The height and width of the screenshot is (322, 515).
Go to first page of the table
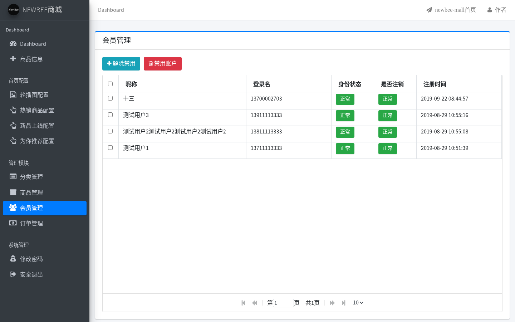243,303
